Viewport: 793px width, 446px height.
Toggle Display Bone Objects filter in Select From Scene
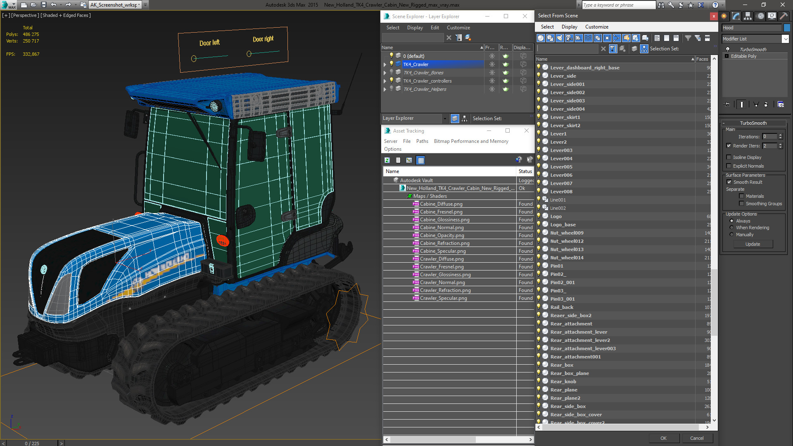(x=617, y=38)
